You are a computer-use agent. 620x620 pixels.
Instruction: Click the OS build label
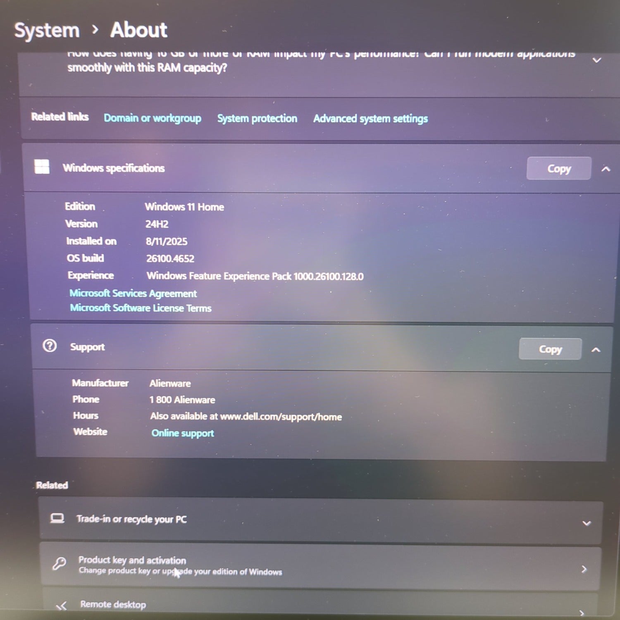(x=85, y=258)
